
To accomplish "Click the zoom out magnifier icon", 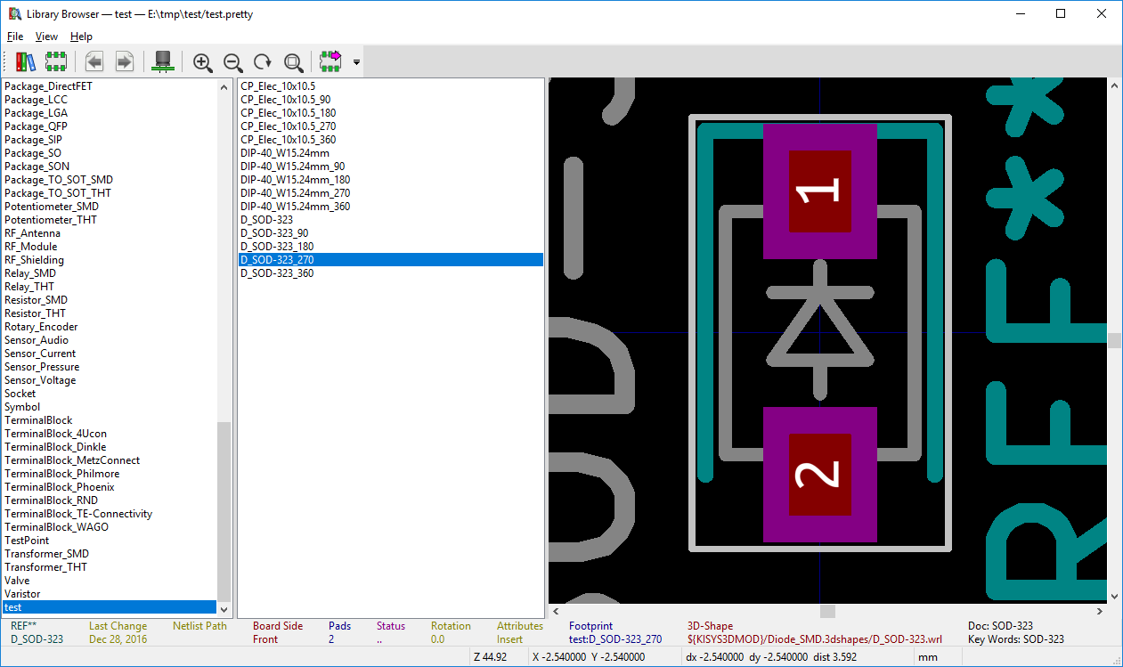I will pos(233,61).
